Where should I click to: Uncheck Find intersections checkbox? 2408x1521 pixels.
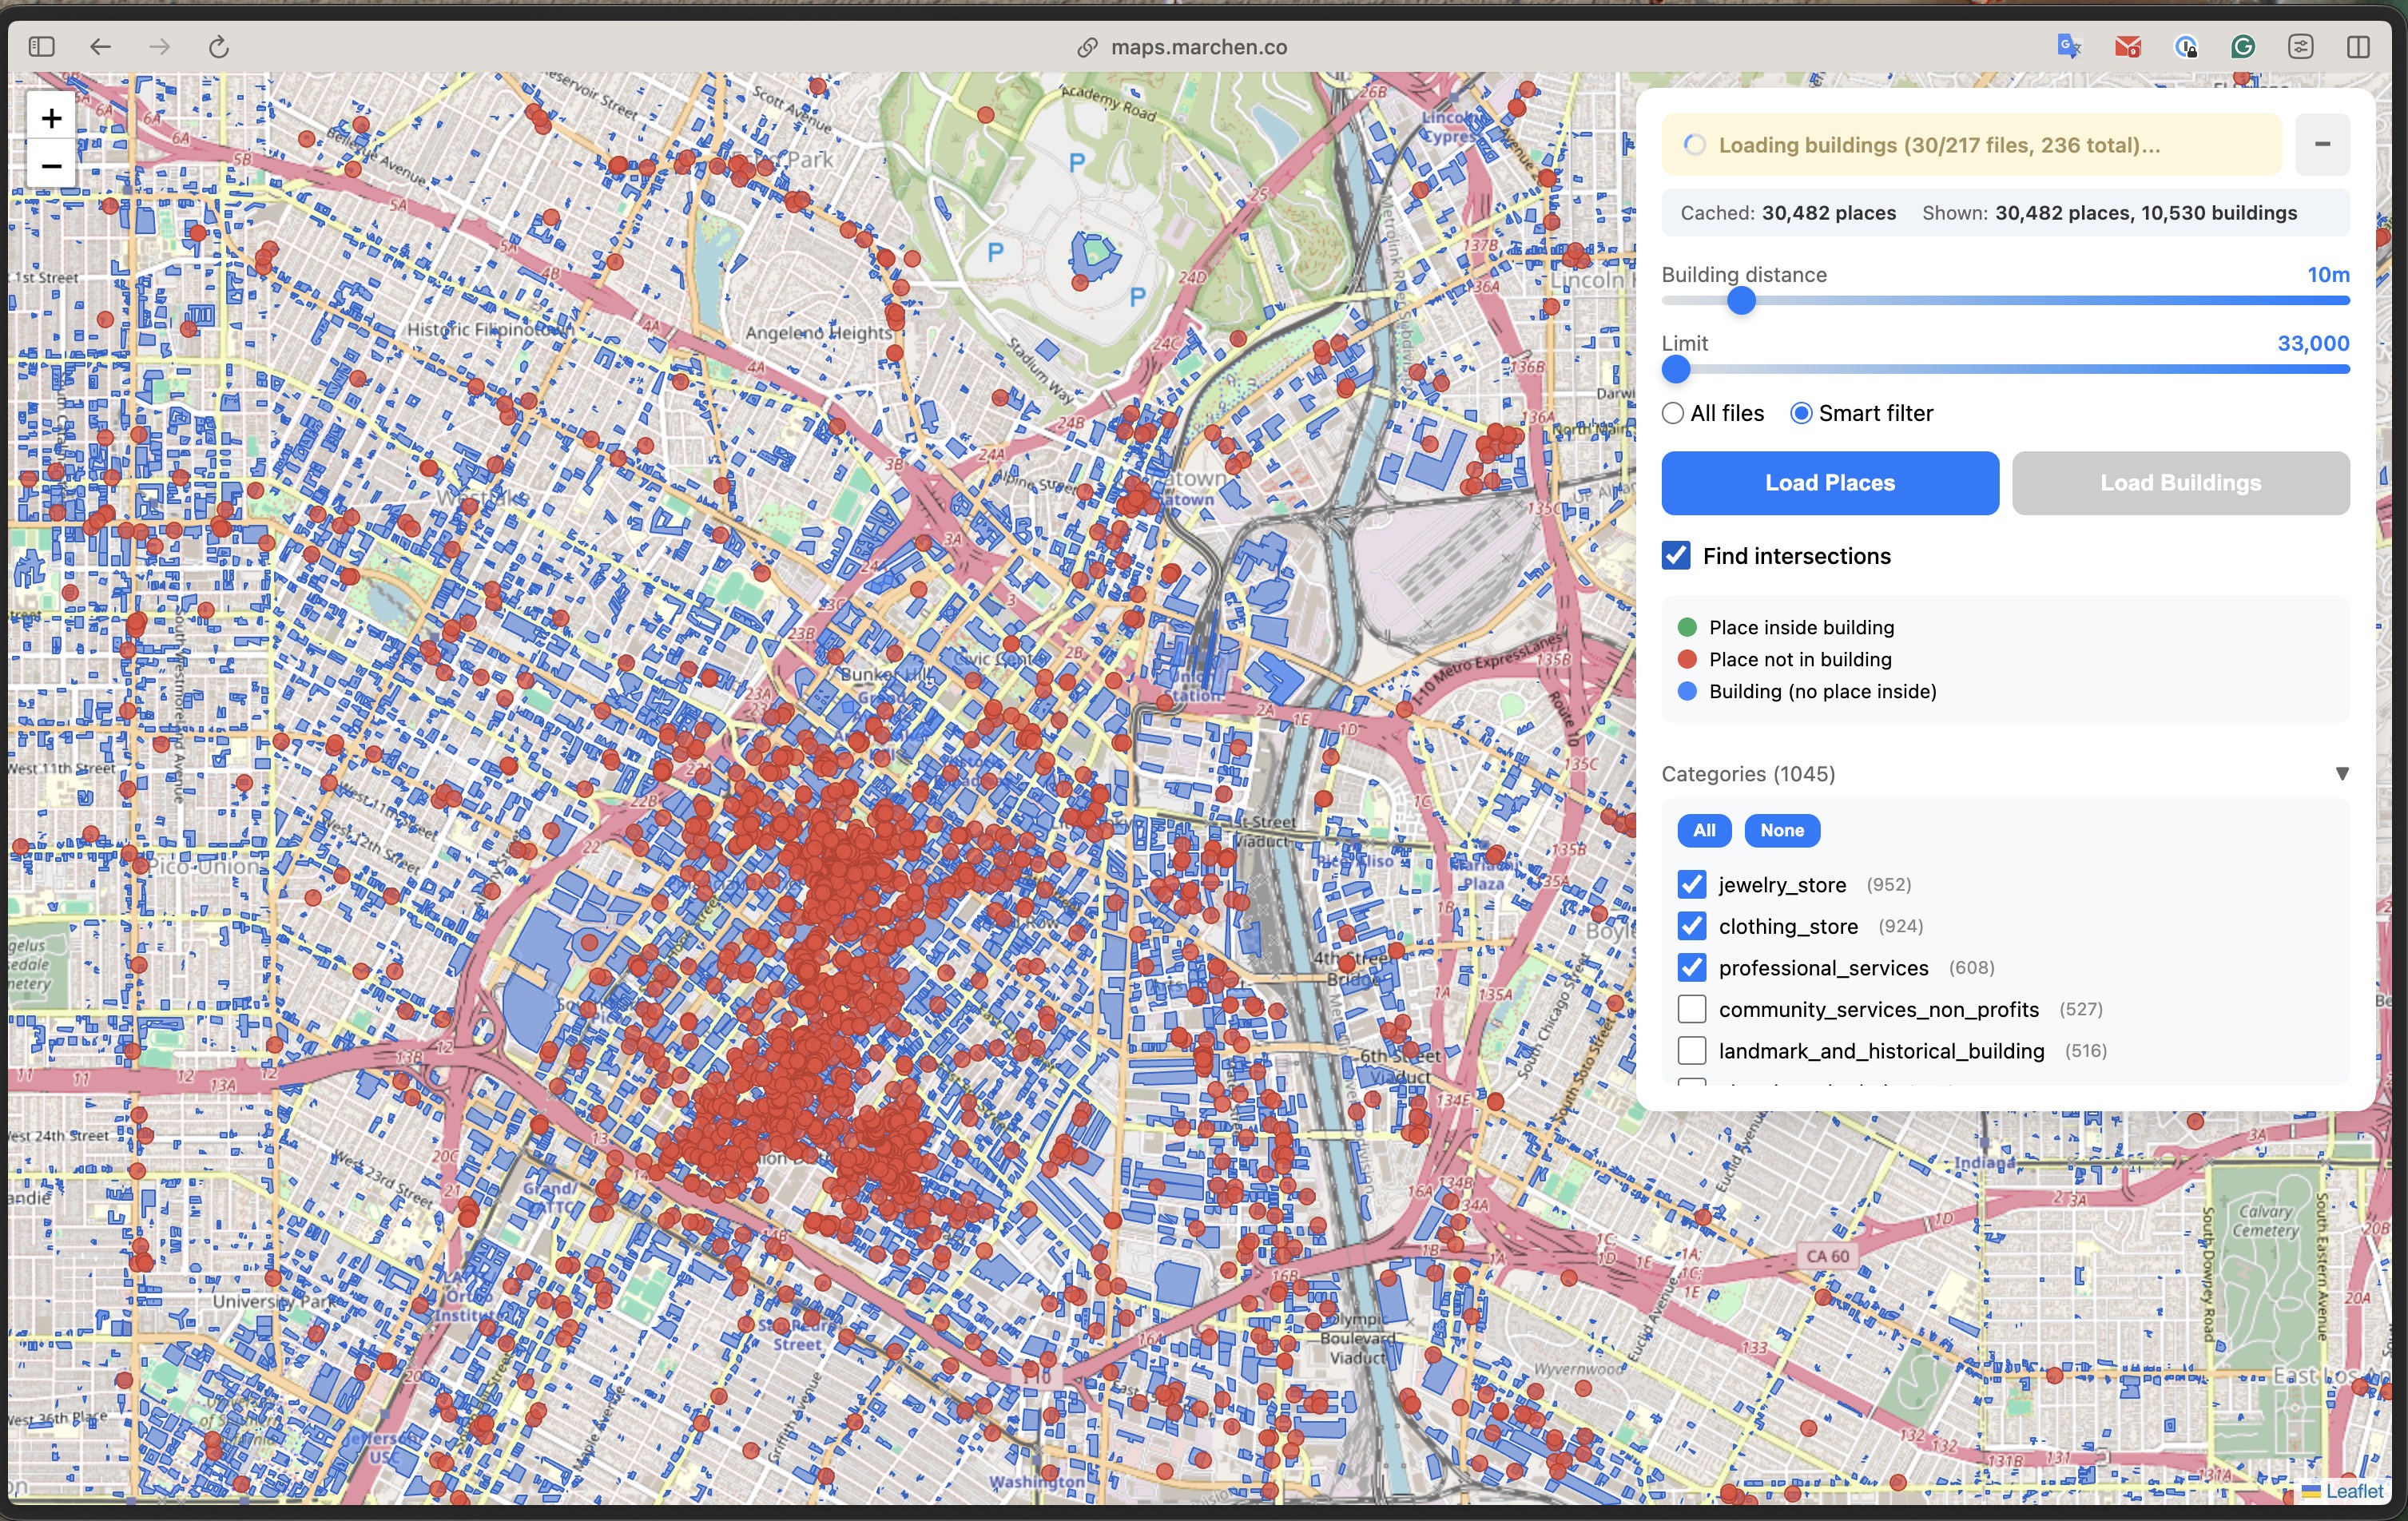[1677, 556]
